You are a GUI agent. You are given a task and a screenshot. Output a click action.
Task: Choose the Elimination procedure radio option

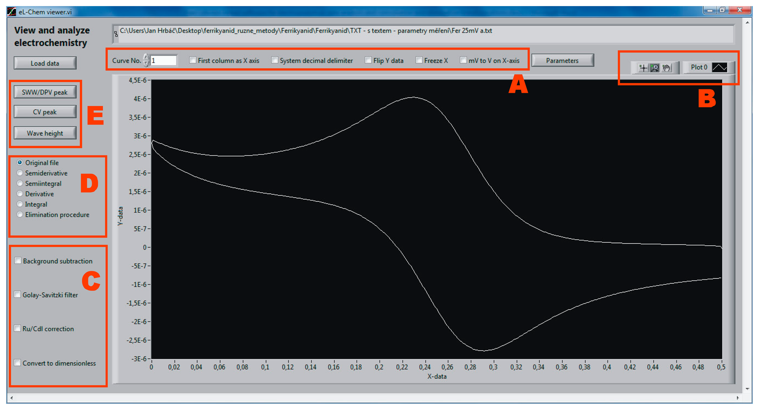pyautogui.click(x=20, y=214)
